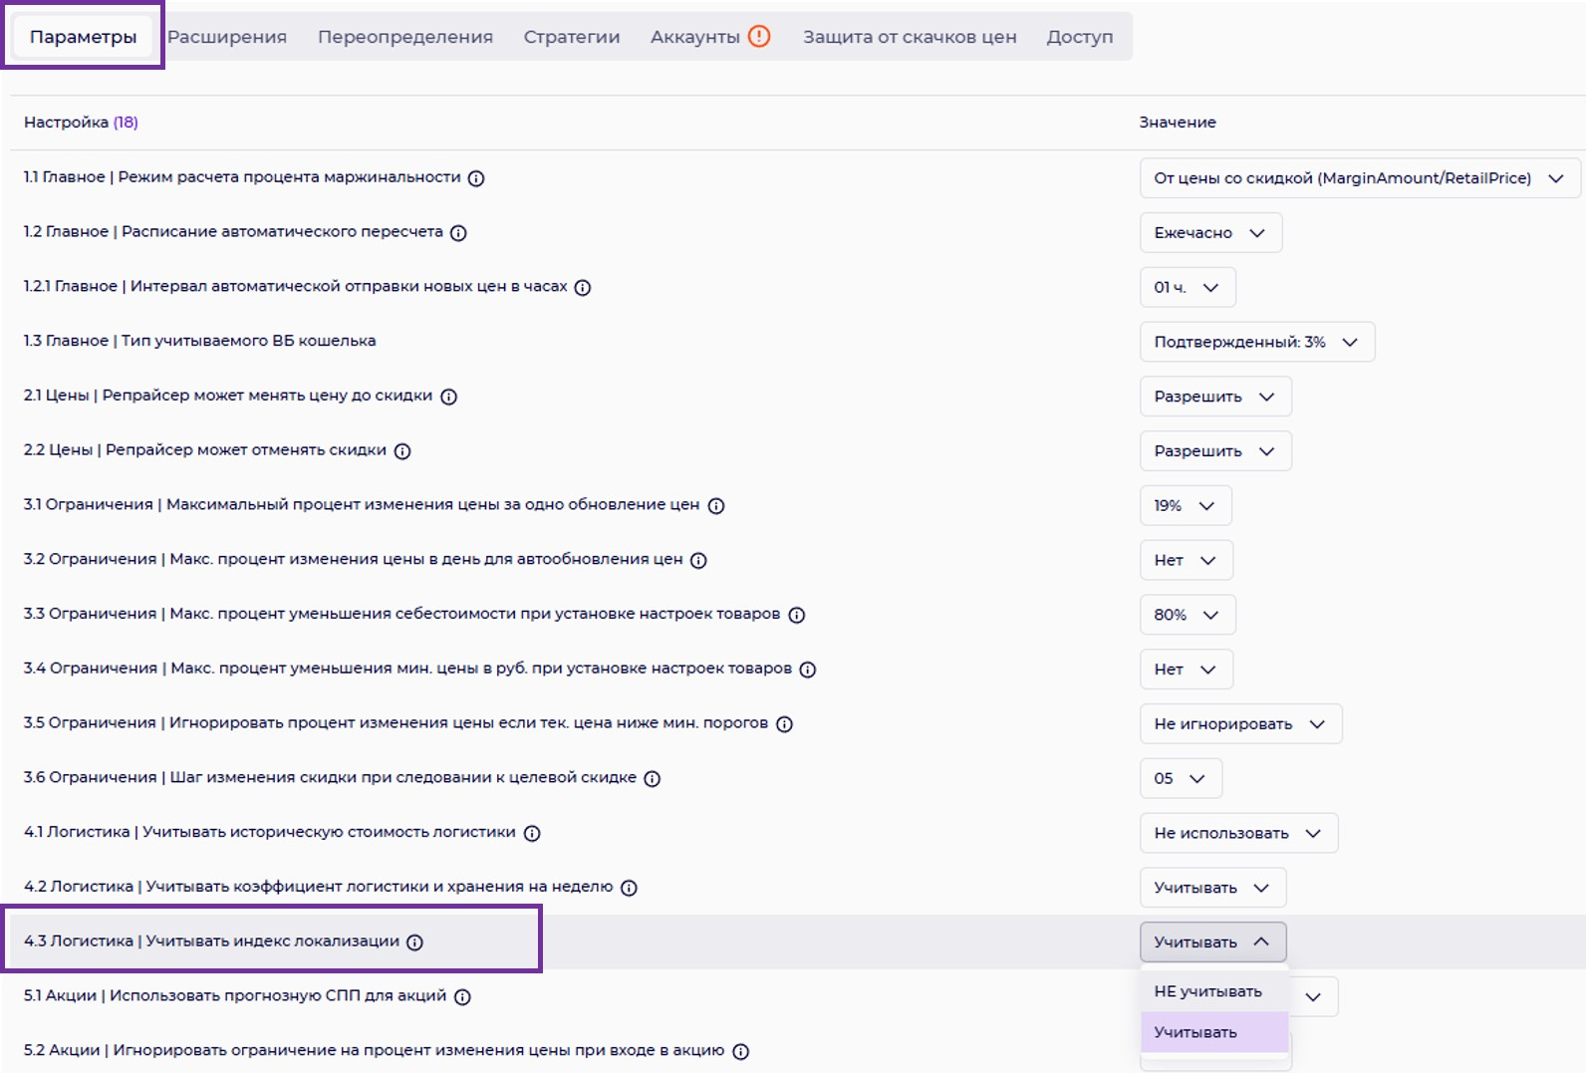Click info icon for 5.1 Акции setting

pyautogui.click(x=462, y=996)
